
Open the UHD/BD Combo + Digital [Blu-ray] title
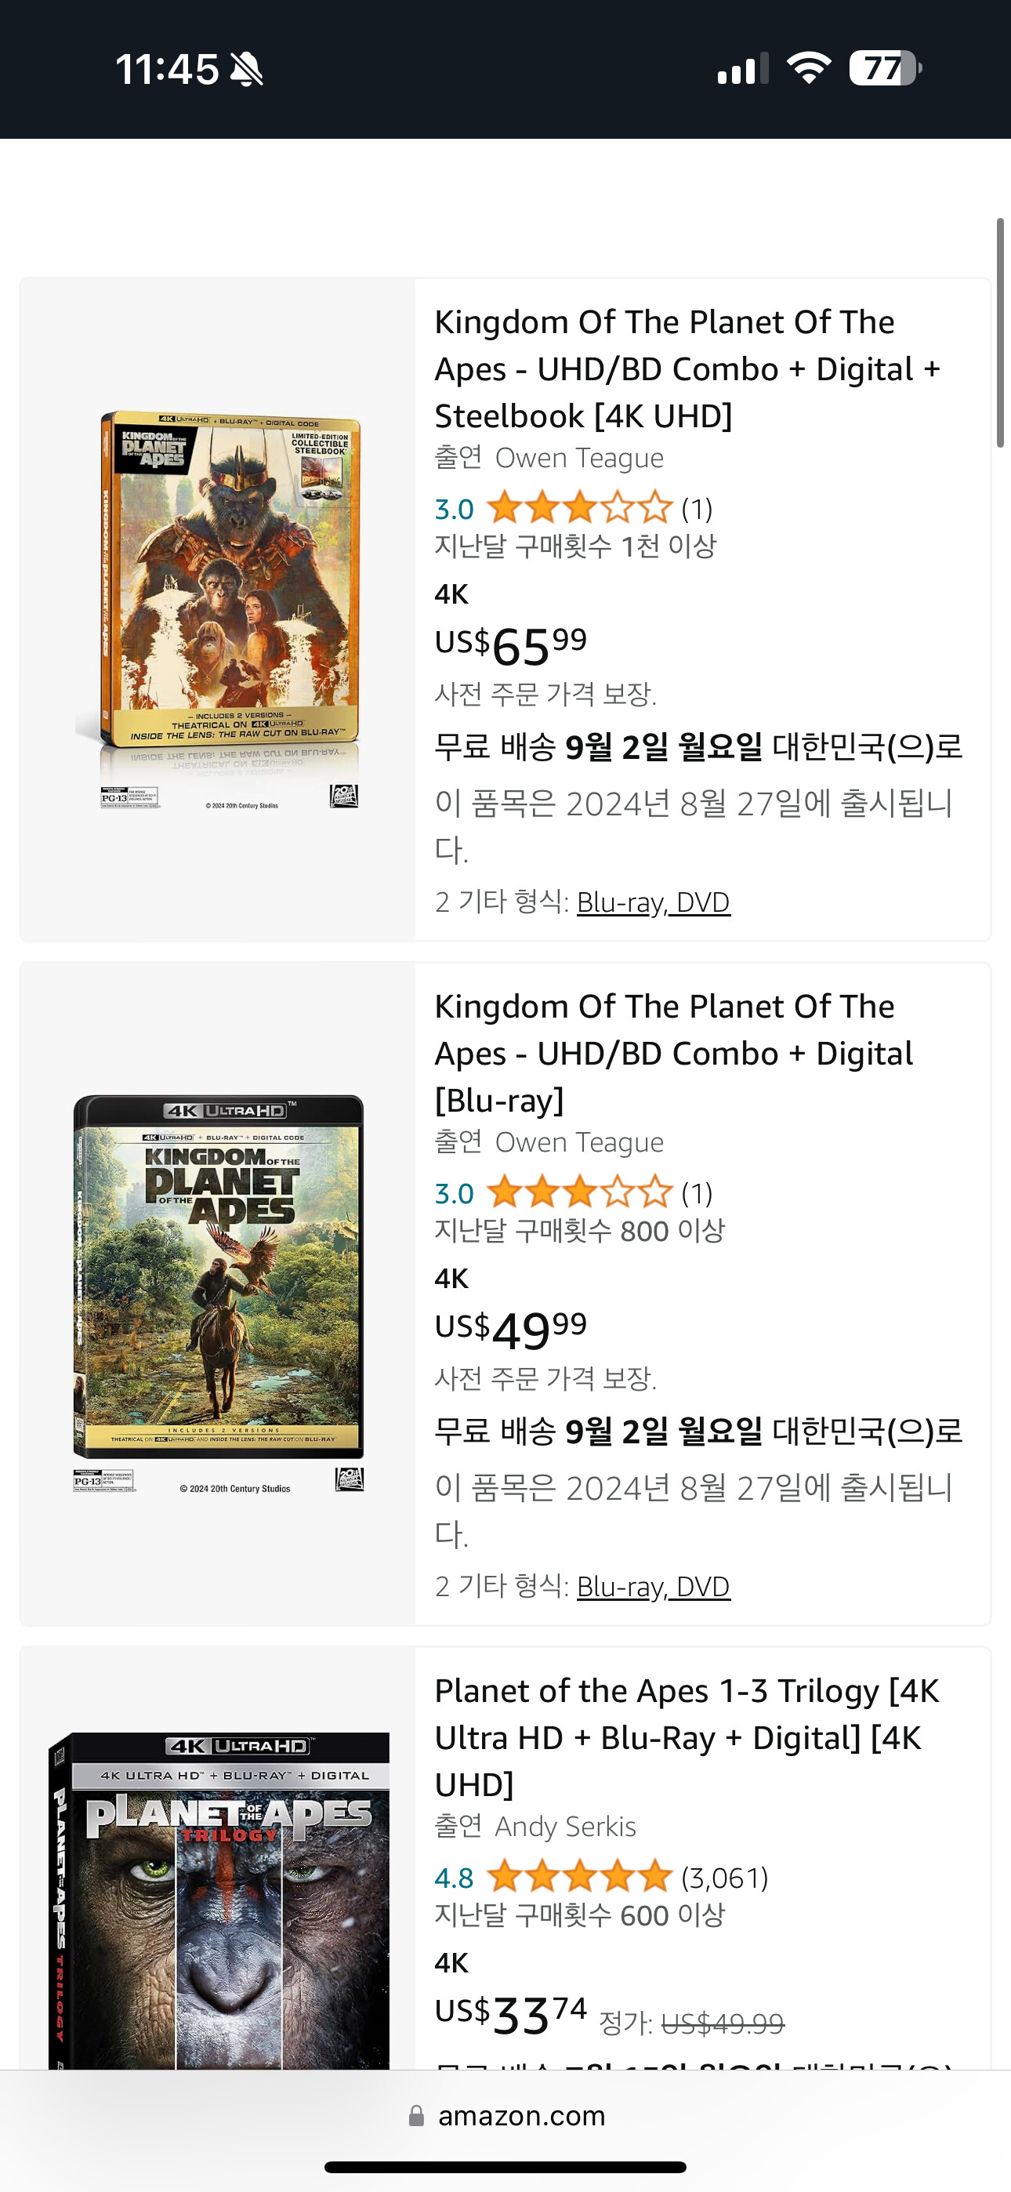point(672,1053)
